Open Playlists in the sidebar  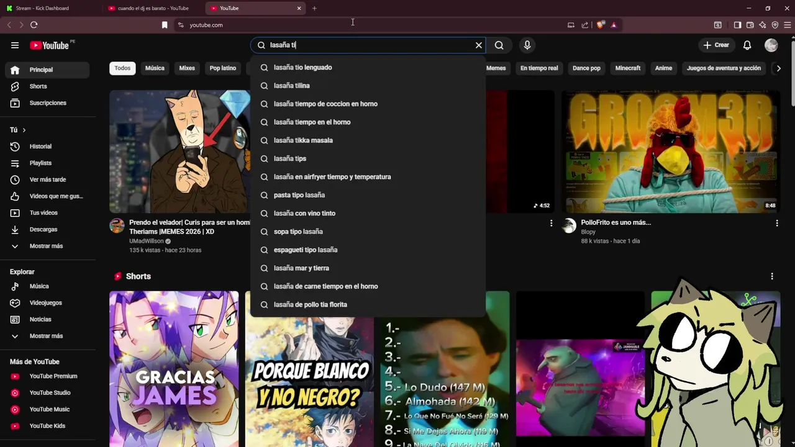pos(47,163)
